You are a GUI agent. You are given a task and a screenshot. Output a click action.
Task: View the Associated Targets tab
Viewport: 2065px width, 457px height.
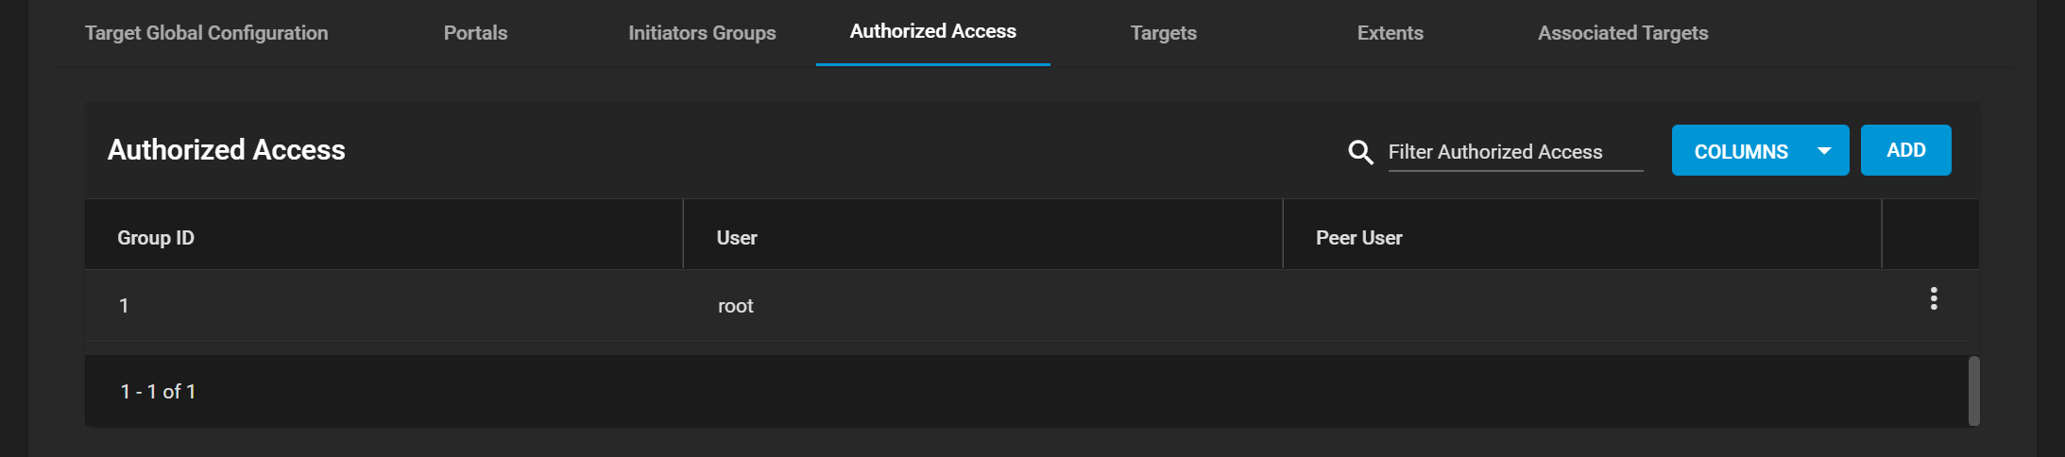[1623, 33]
